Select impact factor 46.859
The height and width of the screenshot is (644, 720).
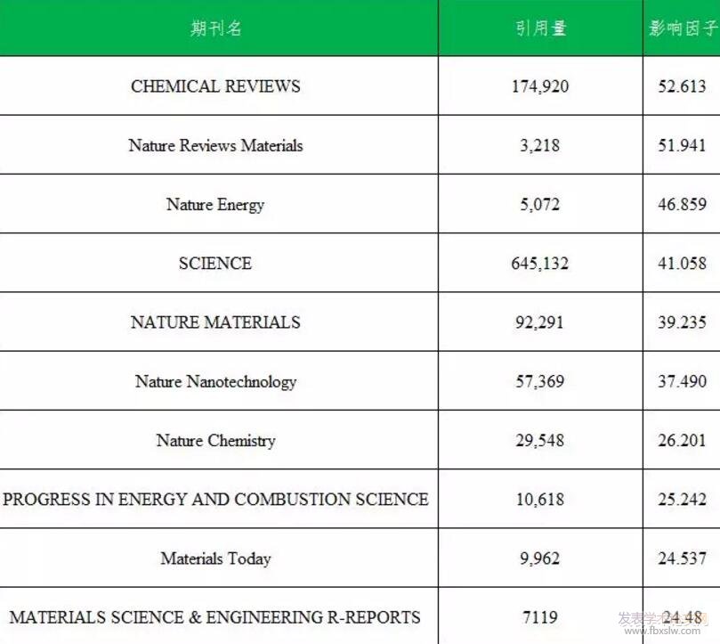(682, 204)
